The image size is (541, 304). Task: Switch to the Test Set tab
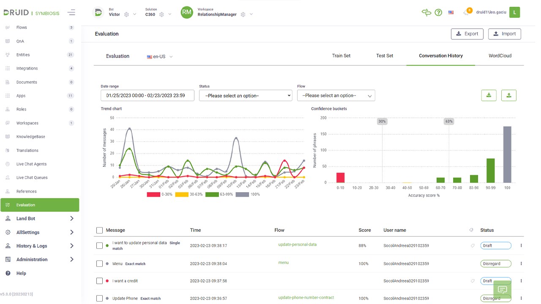click(385, 56)
